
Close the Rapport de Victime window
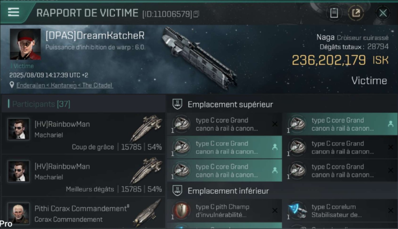point(383,13)
